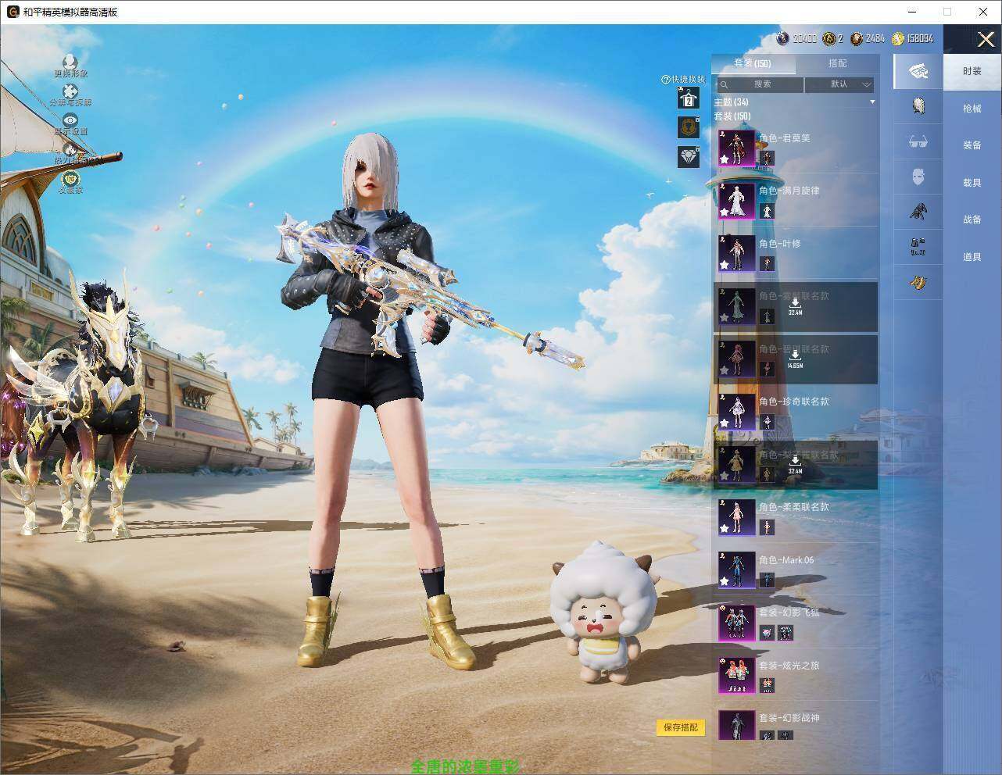Click the emulator app icon in title bar

click(x=13, y=12)
